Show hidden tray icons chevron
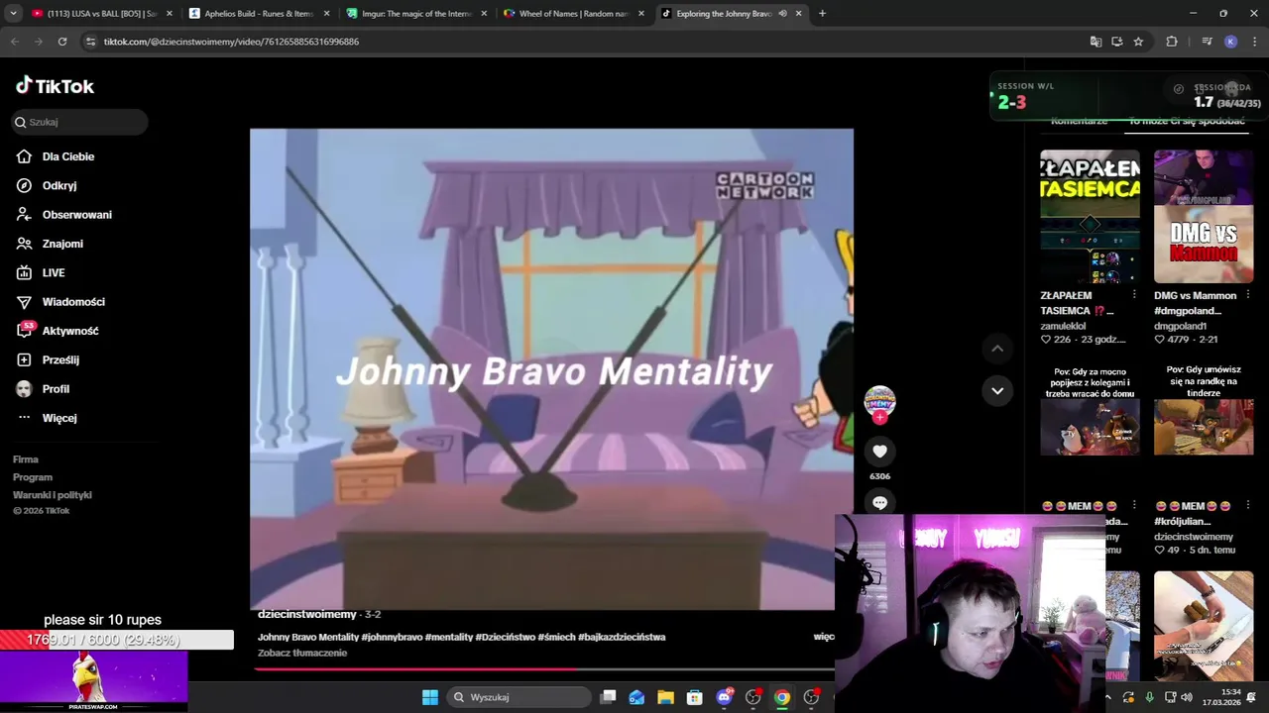The image size is (1269, 713). click(1109, 697)
